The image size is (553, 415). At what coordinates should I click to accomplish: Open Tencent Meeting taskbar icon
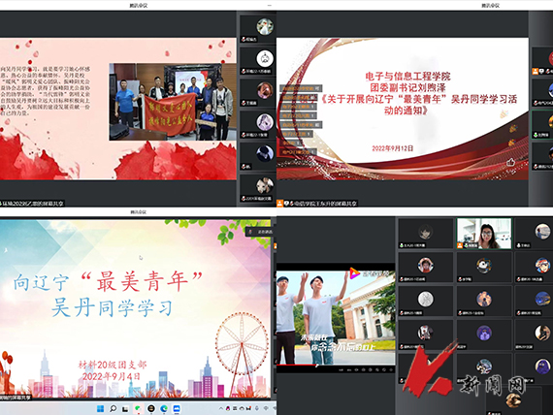coord(177,408)
